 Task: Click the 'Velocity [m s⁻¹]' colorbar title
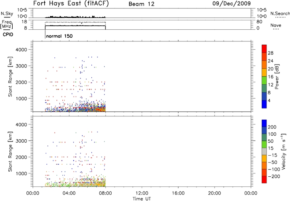coord(283,151)
